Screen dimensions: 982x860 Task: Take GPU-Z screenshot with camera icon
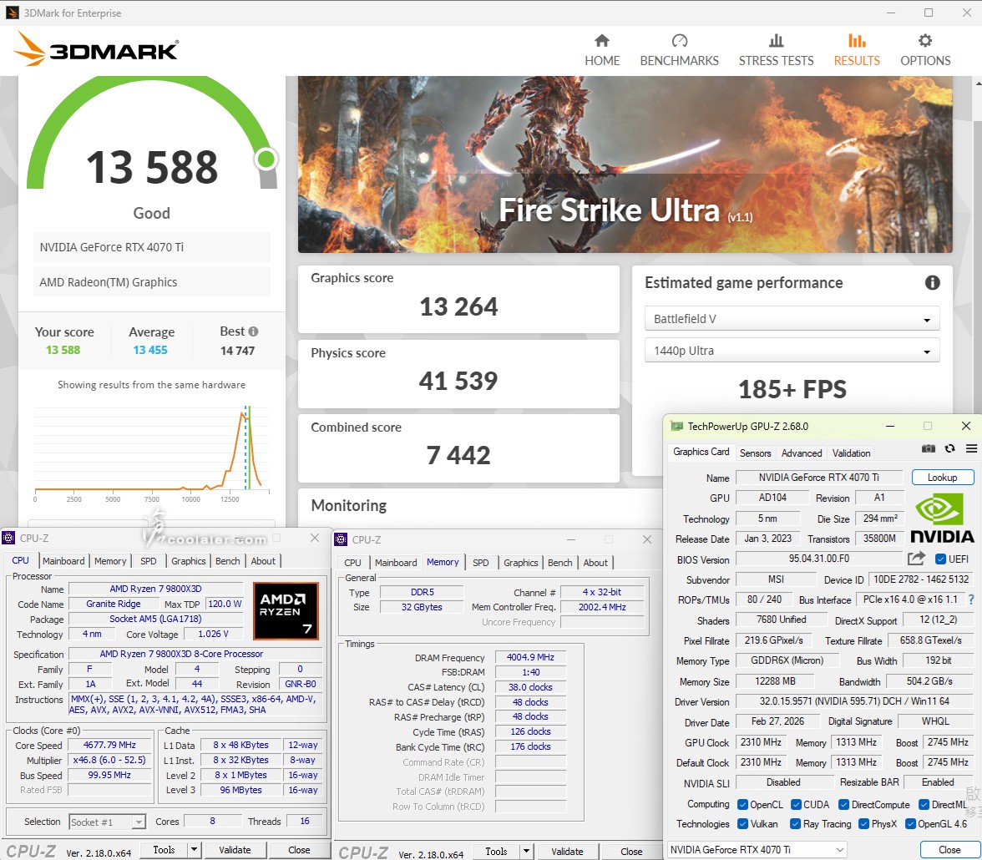pyautogui.click(x=928, y=448)
